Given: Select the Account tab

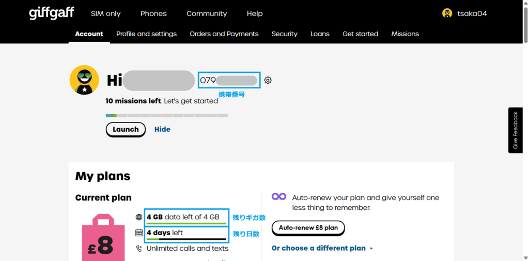Looking at the screenshot, I should [89, 34].
